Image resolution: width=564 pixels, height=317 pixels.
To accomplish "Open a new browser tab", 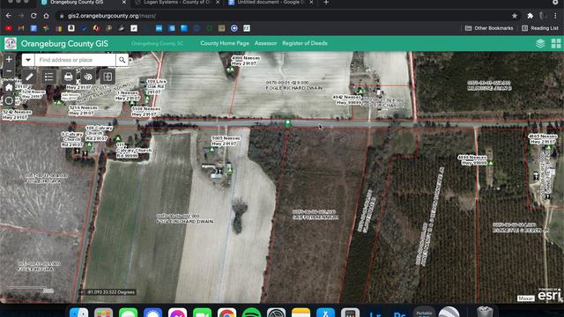I will tap(326, 3).
